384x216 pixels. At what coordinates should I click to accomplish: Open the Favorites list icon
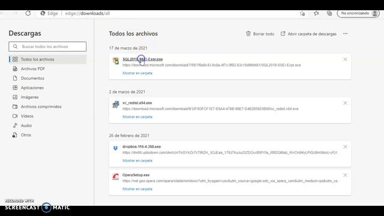point(316,13)
